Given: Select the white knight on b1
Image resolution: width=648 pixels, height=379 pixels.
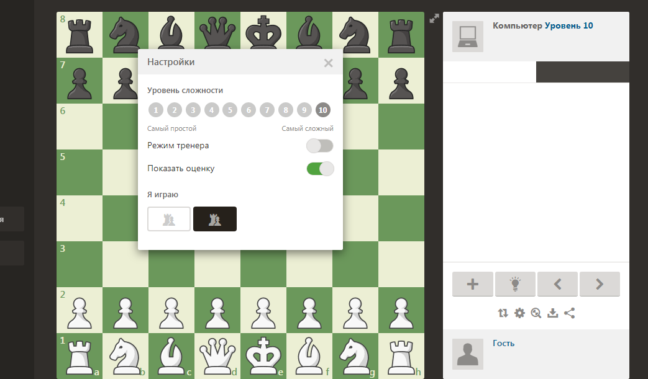Looking at the screenshot, I should tap(125, 356).
